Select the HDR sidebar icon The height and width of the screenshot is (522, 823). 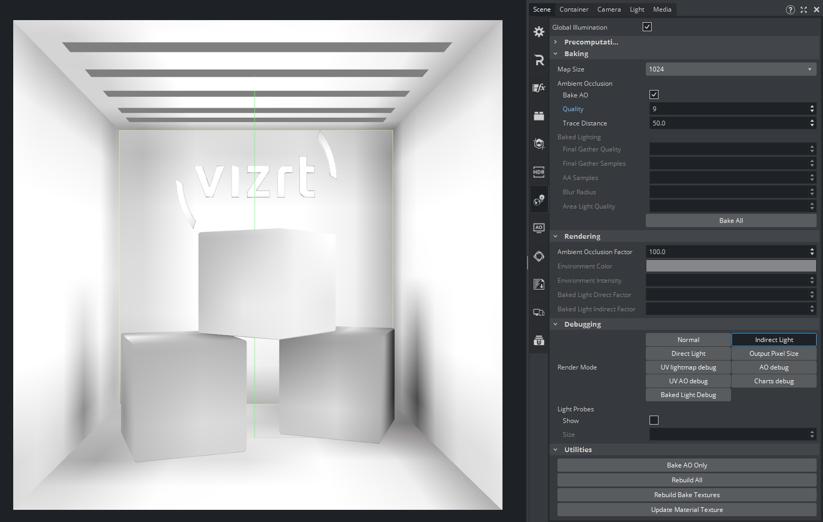538,172
